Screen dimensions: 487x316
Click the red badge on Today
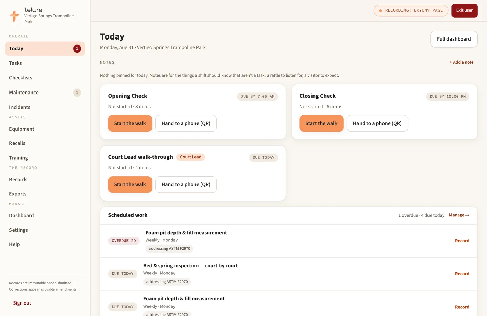[77, 49]
